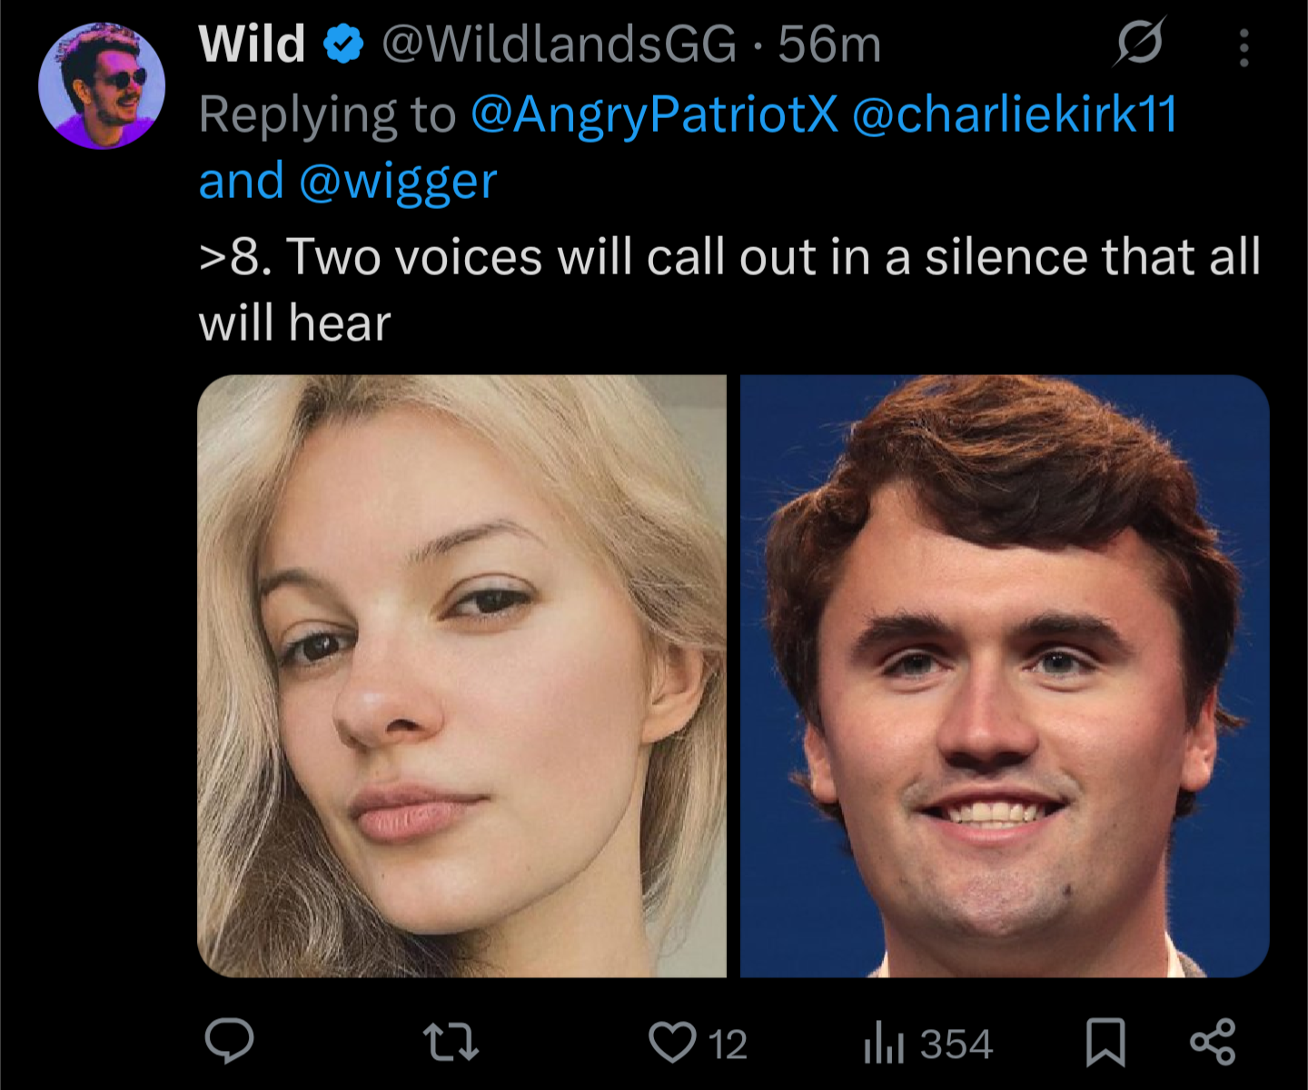Bookmark this tweet
This screenshot has height=1090, width=1308.
point(1105,1042)
